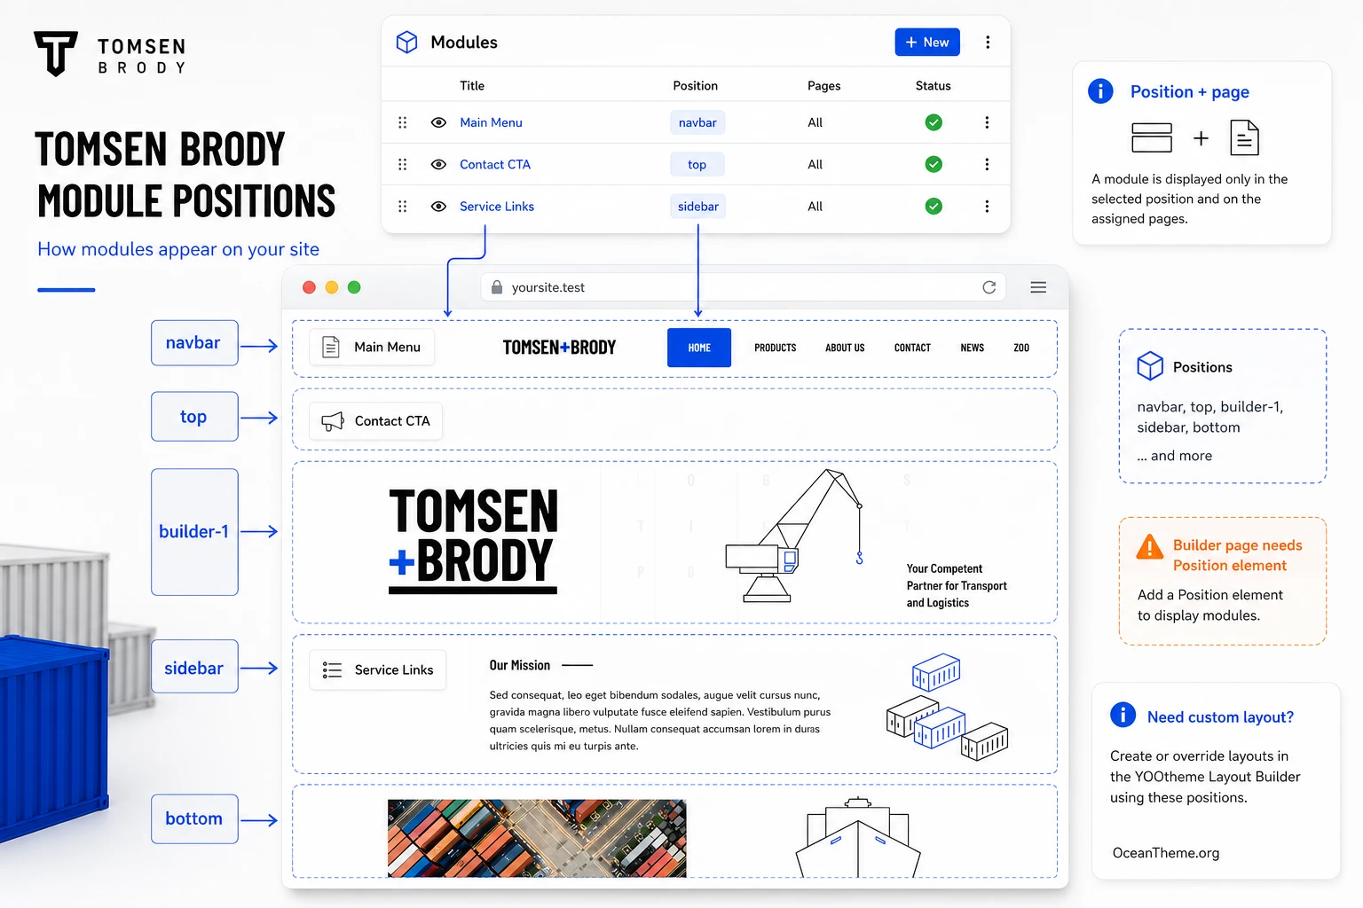Click the navbar position label box

click(194, 342)
